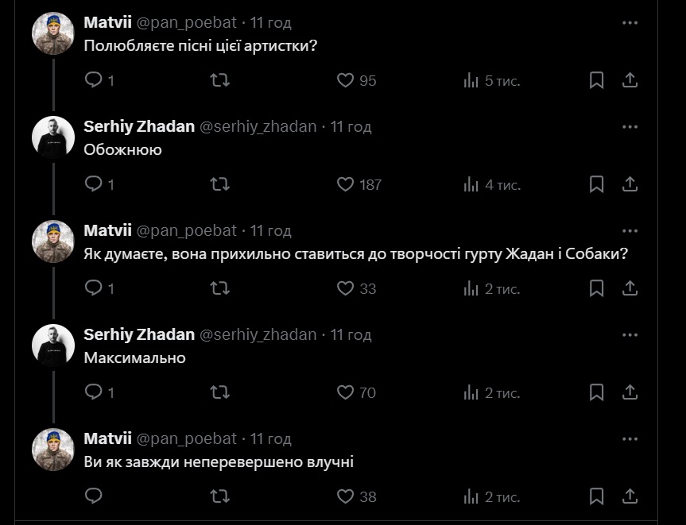686x525 pixels.
Task: Repost the "Полюбляєте пісні цієї артистки?" tweet
Action: coord(219,80)
